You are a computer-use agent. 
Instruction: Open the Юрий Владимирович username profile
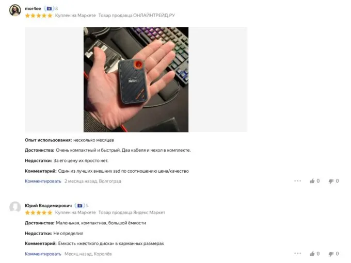click(x=49, y=206)
